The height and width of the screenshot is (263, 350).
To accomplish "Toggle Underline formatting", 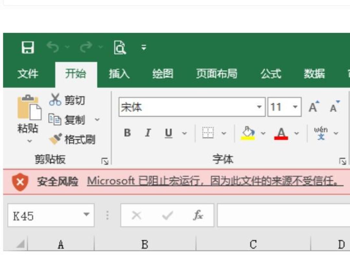I will 169,133.
